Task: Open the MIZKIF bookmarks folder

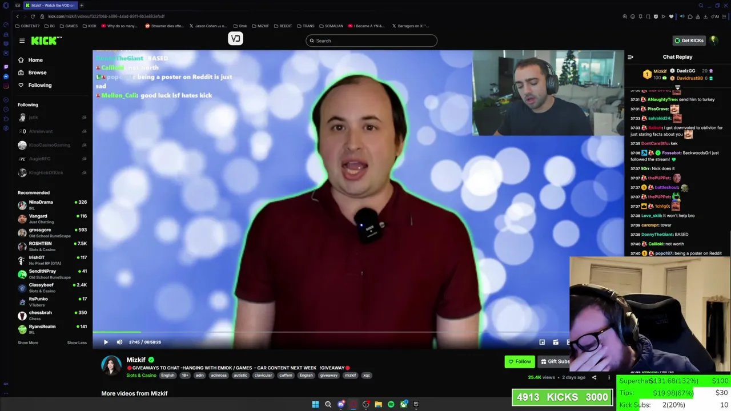Action: [x=260, y=26]
